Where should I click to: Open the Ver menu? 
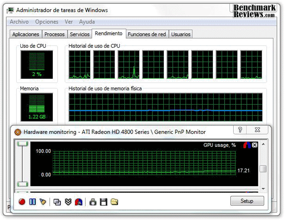[69, 22]
